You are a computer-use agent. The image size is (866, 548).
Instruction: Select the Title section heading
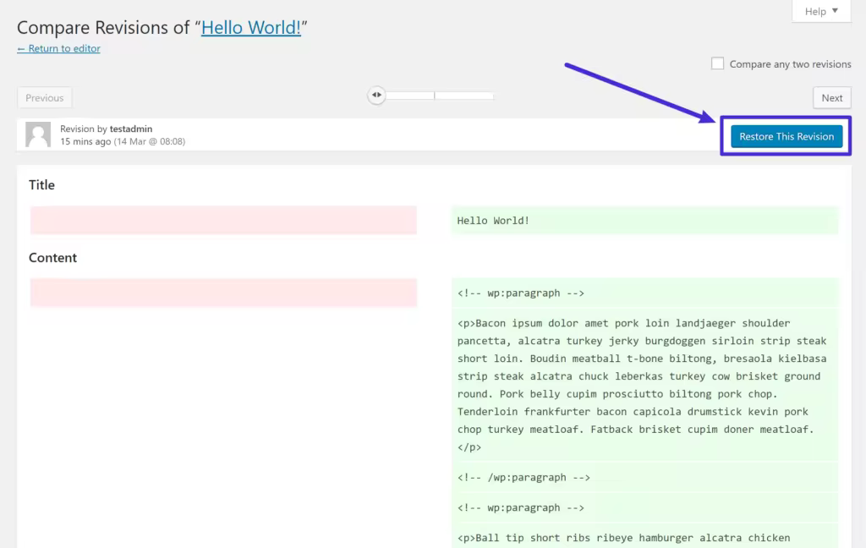tap(42, 185)
